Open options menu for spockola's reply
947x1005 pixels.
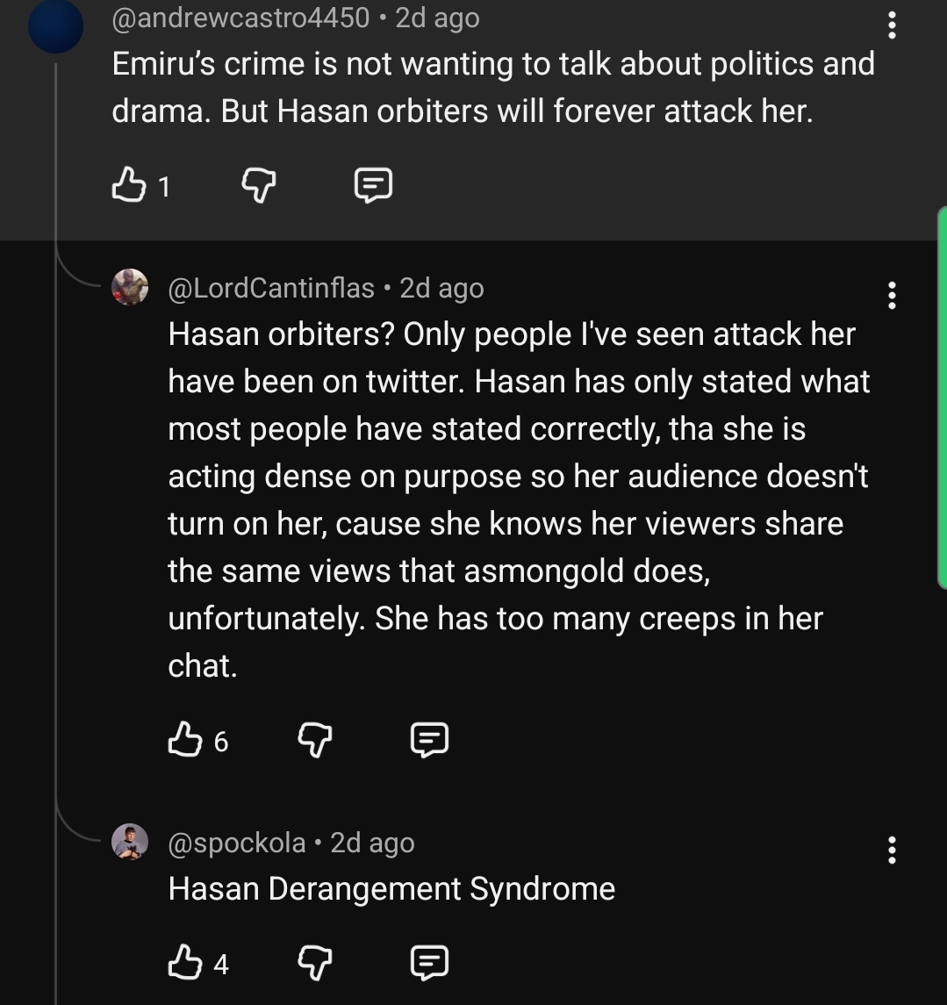click(x=891, y=850)
